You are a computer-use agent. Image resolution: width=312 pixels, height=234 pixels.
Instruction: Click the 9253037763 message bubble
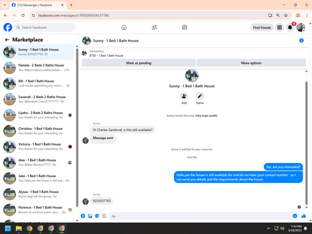pyautogui.click(x=102, y=201)
